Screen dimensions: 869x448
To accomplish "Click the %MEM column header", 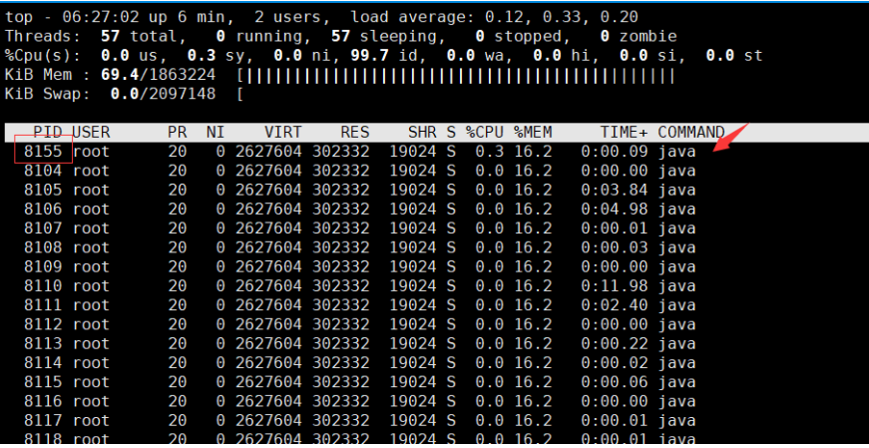I will [x=533, y=132].
